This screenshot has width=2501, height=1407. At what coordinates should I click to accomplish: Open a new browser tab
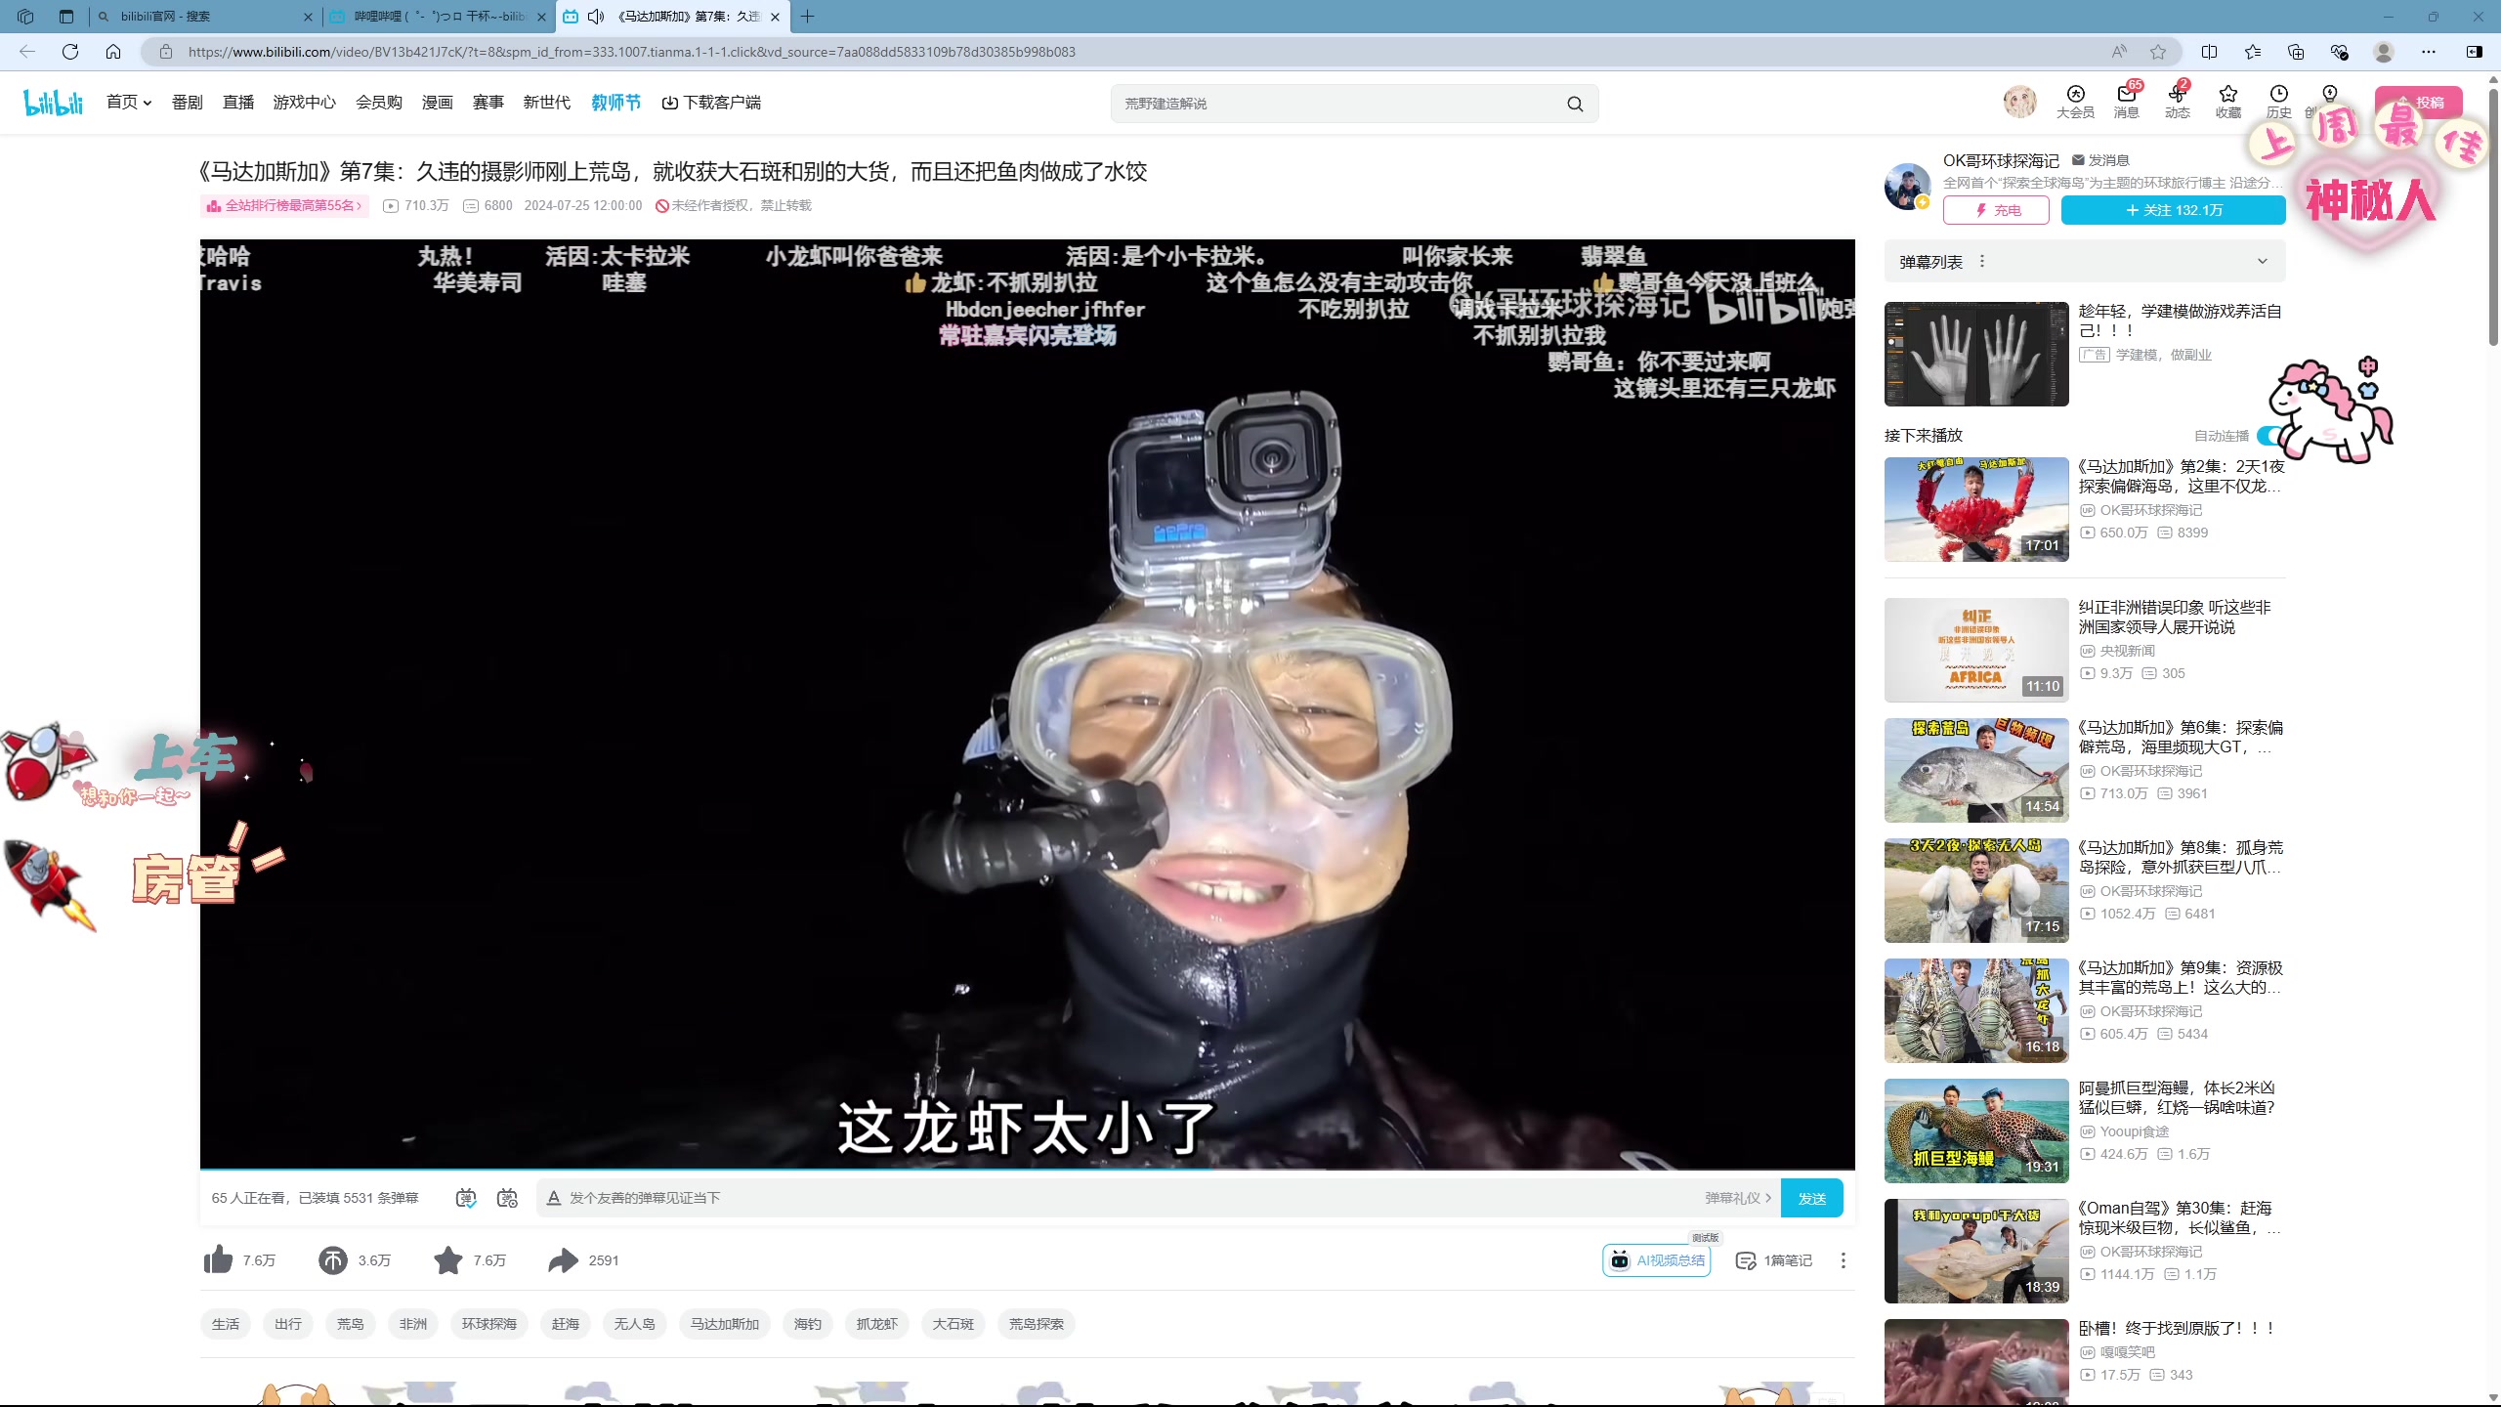(807, 17)
